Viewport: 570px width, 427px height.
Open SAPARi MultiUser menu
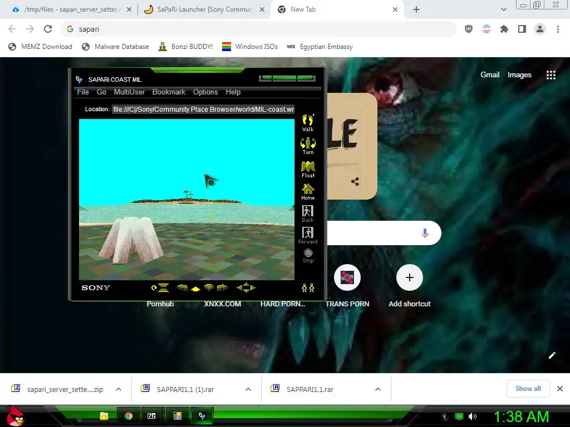129,92
